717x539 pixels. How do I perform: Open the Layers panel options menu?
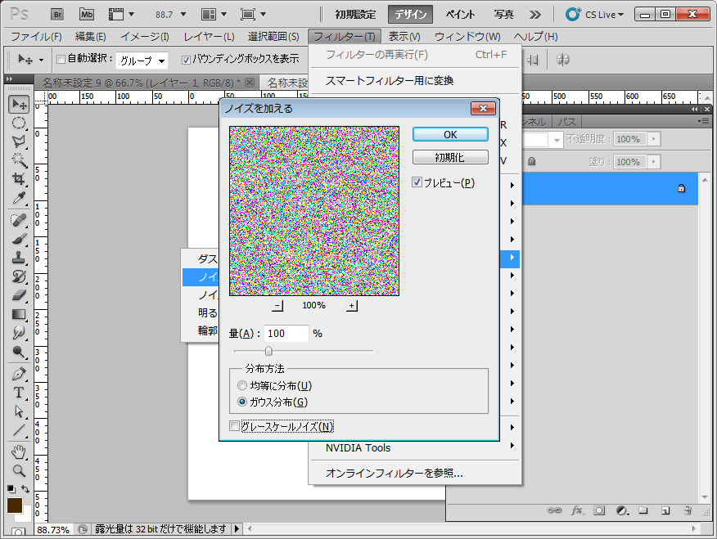click(703, 121)
